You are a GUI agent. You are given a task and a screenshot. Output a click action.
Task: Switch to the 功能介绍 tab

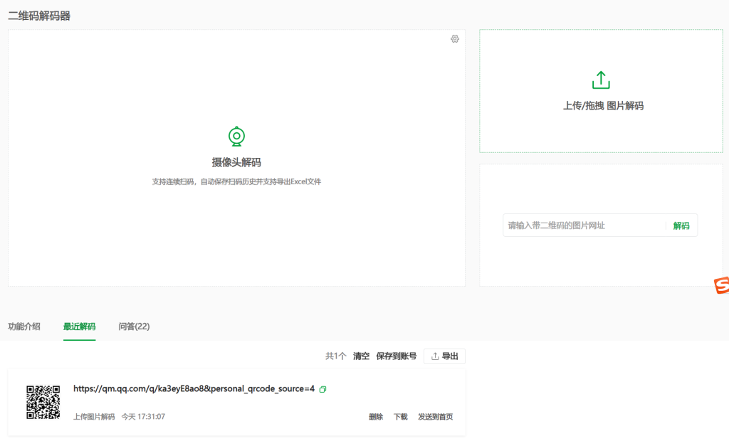click(x=24, y=326)
